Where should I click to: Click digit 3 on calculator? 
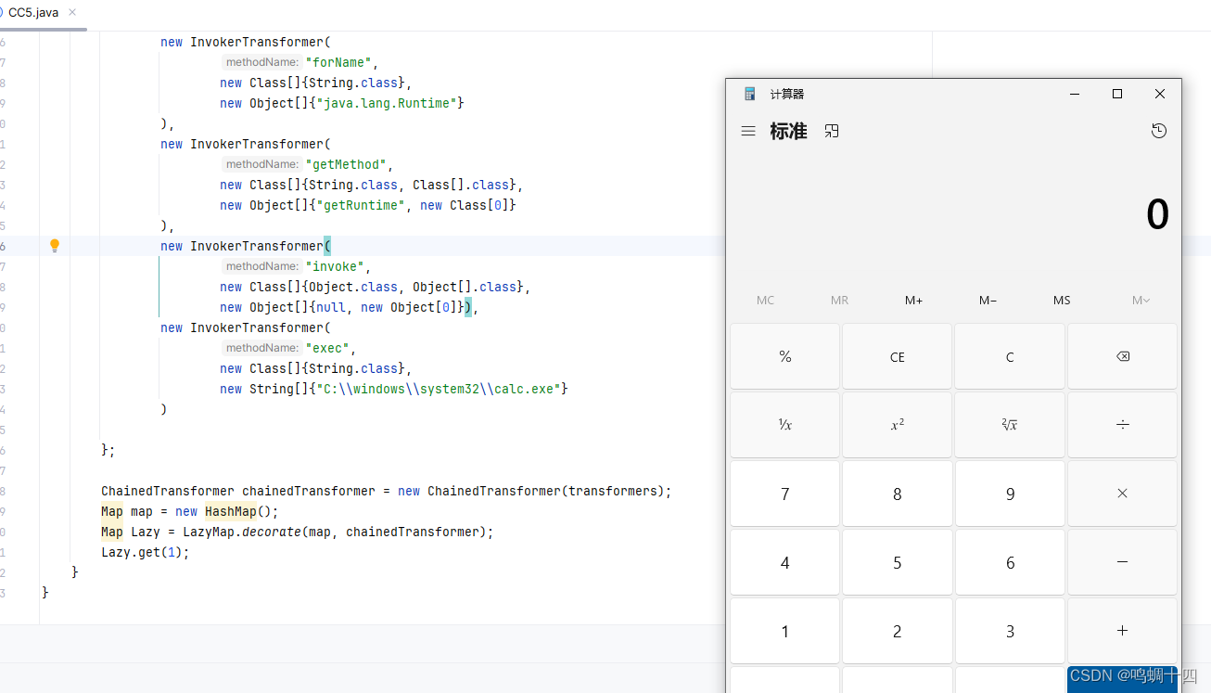point(1011,631)
